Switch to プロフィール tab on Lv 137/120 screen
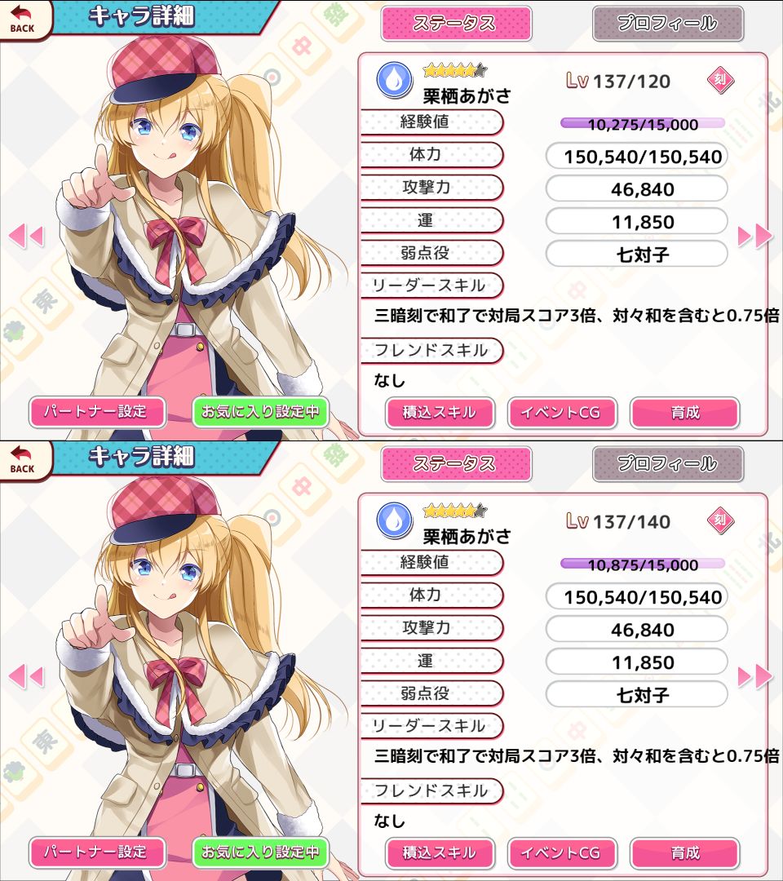783x881 pixels. [x=668, y=24]
